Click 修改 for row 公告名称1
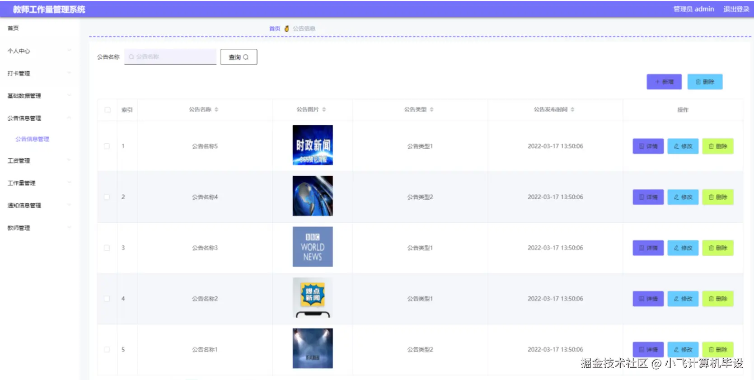Viewport: 754px width, 380px height. point(683,349)
